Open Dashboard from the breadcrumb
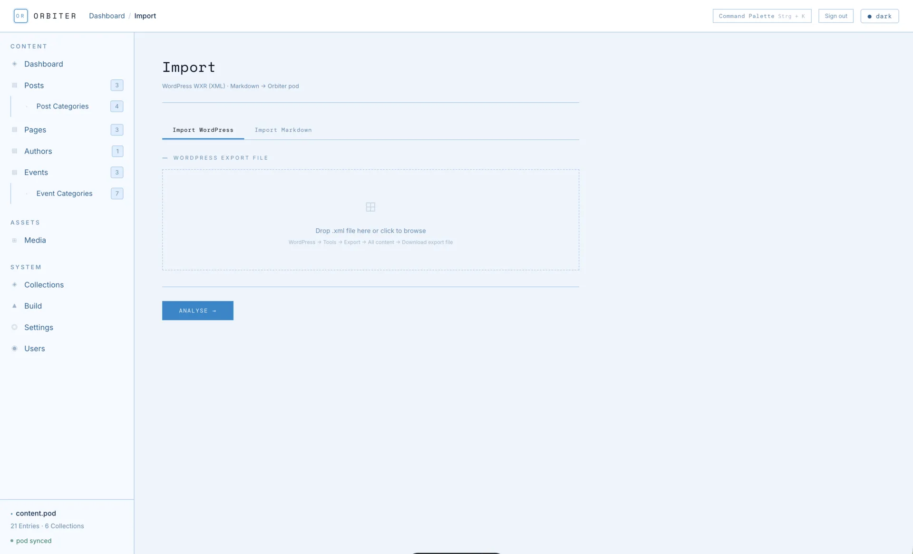This screenshot has height=554, width=913. [107, 16]
